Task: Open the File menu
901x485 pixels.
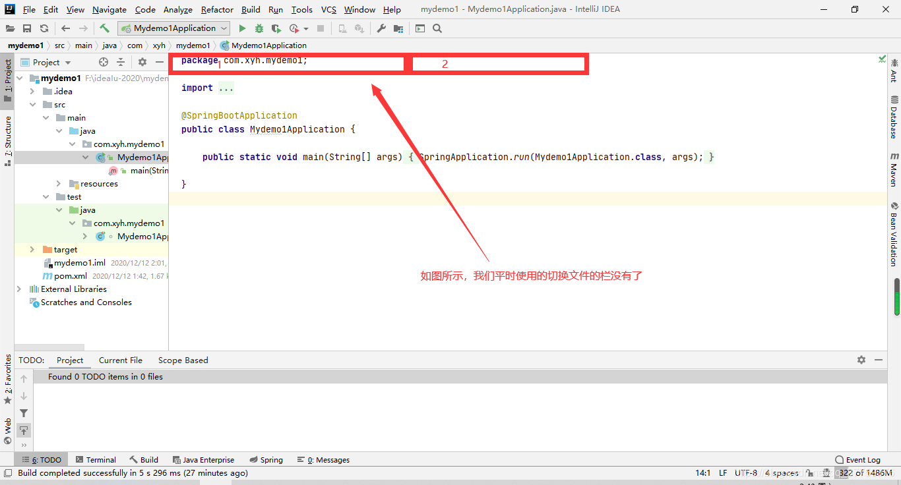Action: click(29, 9)
